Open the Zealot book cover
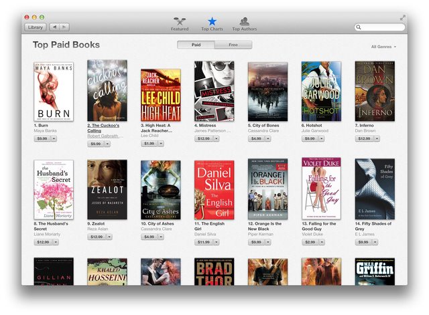The image size is (429, 315). pyautogui.click(x=107, y=189)
